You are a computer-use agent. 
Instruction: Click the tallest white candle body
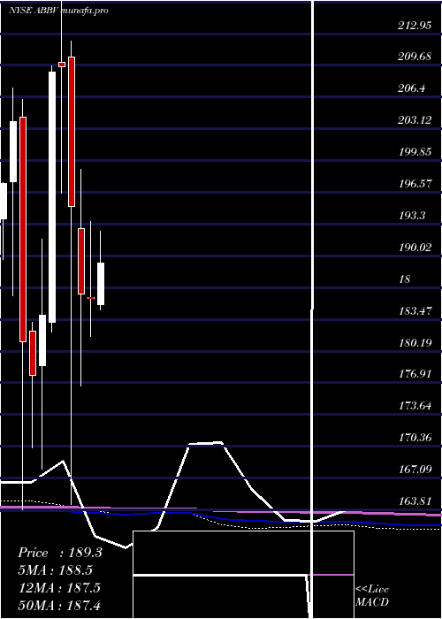click(x=52, y=197)
